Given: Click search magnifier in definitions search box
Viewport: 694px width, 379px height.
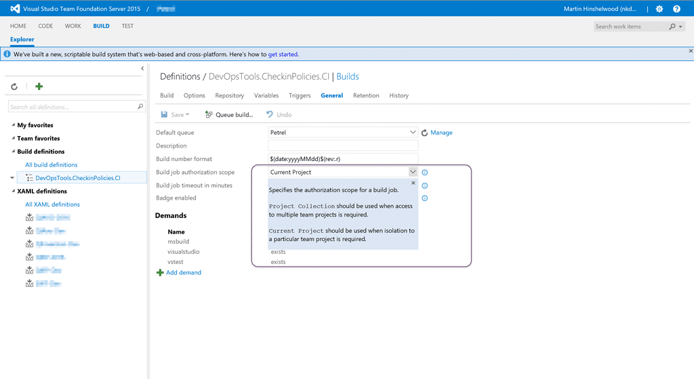Looking at the screenshot, I should coord(140,106).
